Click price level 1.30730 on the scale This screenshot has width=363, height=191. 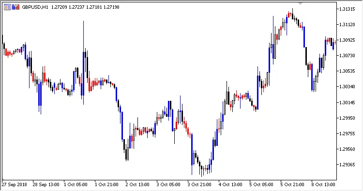[x=347, y=56]
